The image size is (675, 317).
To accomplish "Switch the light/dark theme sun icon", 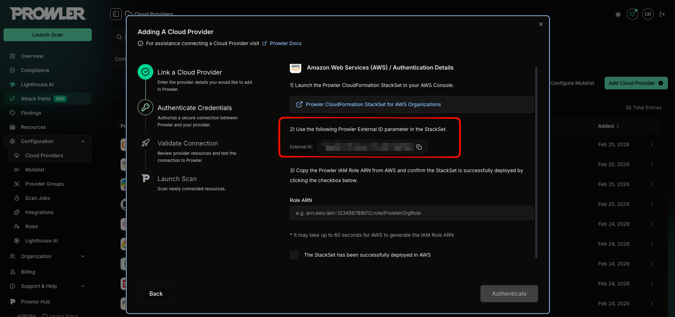I will [x=618, y=15].
